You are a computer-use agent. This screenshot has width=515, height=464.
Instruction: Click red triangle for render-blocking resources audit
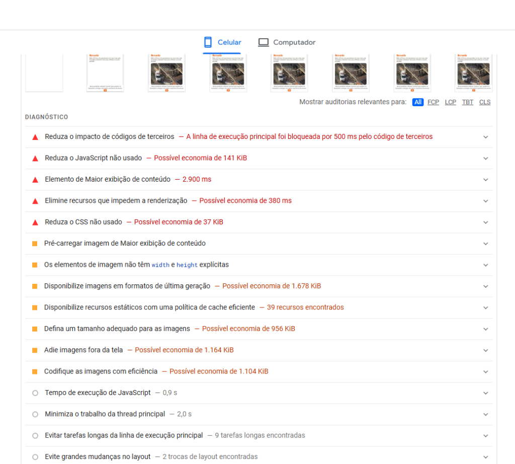35,201
